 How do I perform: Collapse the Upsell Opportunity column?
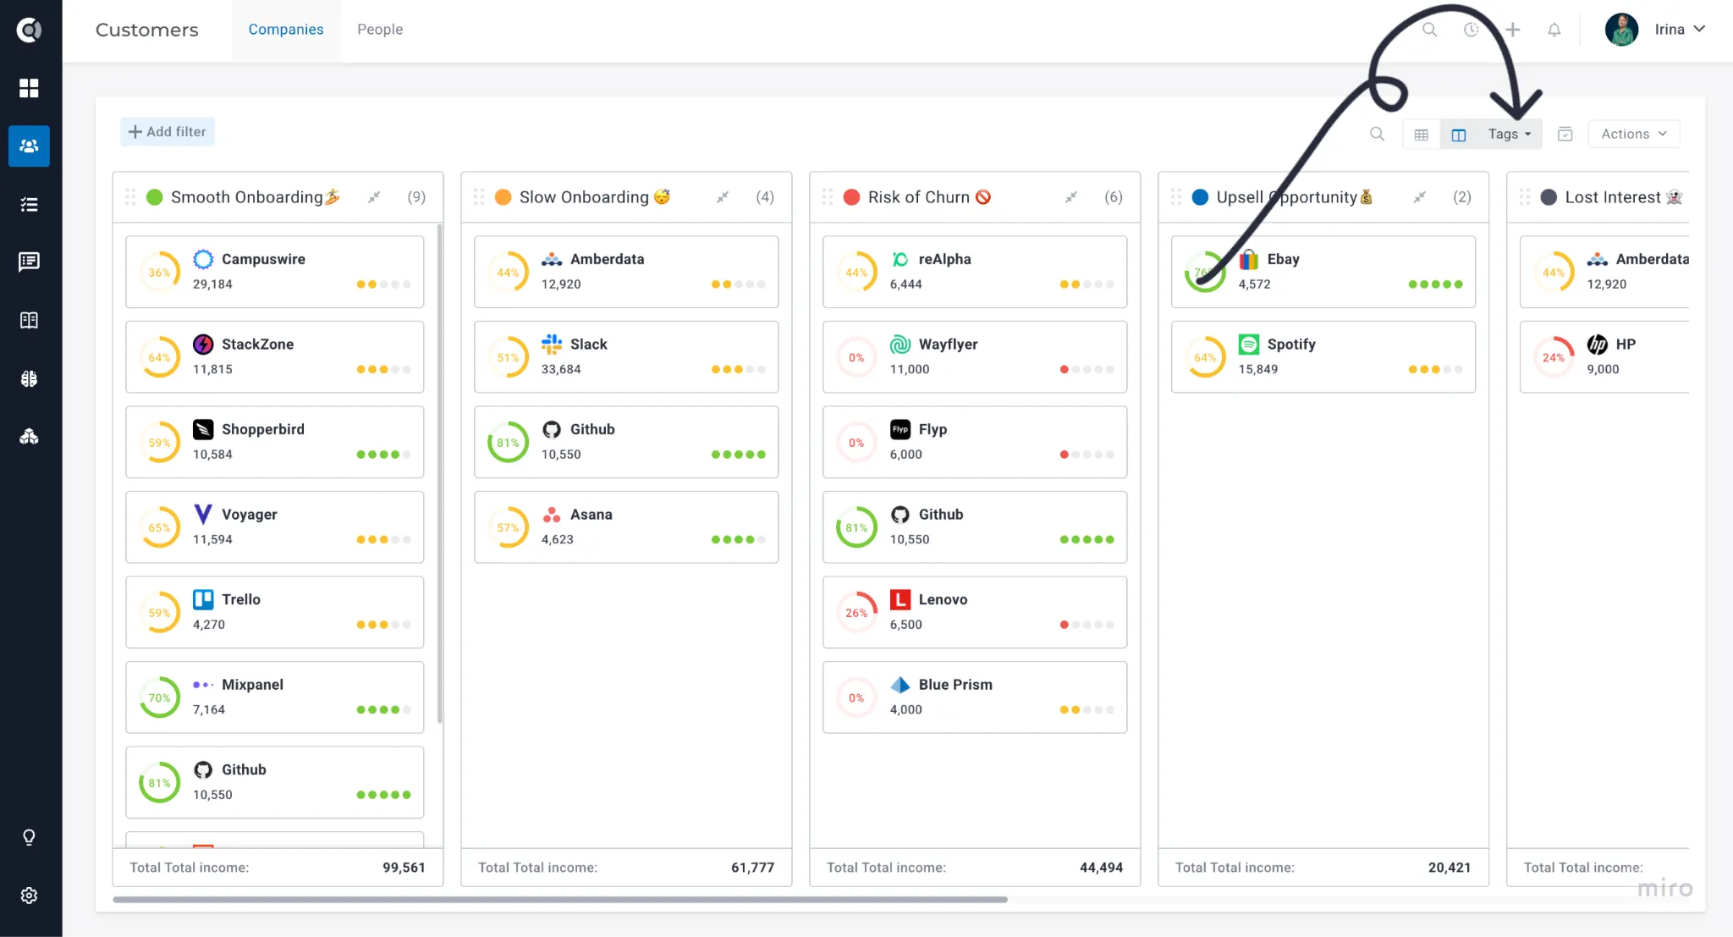(x=1420, y=197)
